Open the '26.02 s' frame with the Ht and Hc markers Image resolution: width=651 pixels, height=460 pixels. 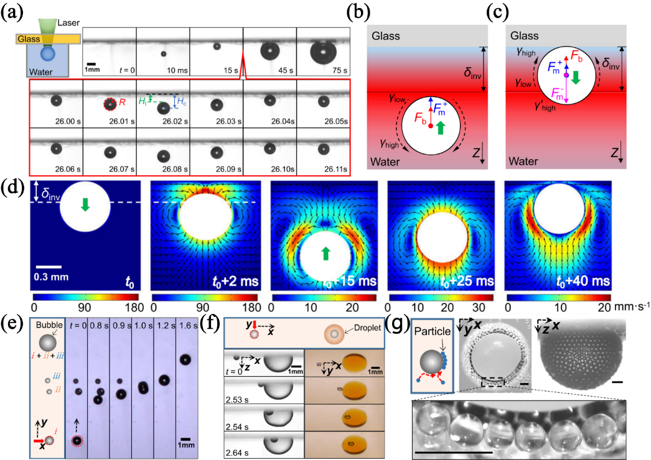pos(163,104)
